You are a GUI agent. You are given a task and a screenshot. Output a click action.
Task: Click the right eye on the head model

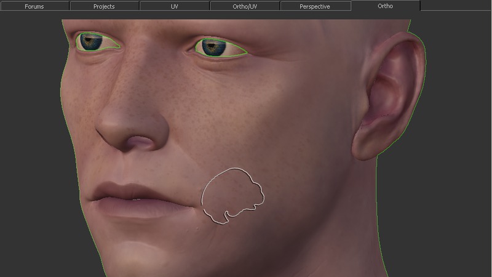pos(221,48)
